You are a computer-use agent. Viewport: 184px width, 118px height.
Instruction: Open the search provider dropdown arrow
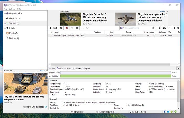tap(124, 28)
